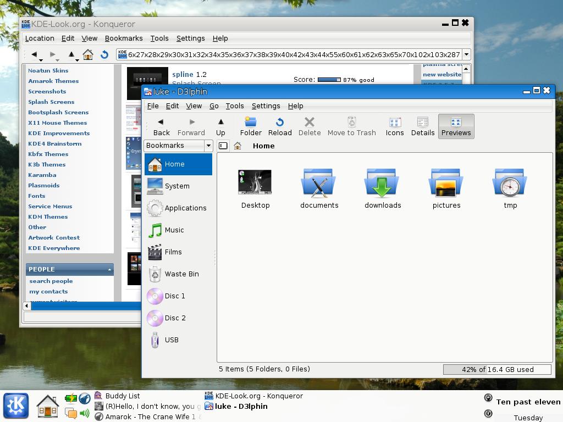563x422 pixels.
Task: Click the spline splash screen thumbnail
Action: click(x=147, y=84)
